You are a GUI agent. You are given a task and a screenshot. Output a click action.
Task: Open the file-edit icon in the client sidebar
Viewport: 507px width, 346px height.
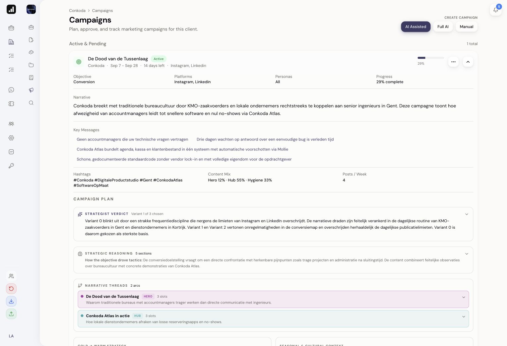click(x=31, y=40)
